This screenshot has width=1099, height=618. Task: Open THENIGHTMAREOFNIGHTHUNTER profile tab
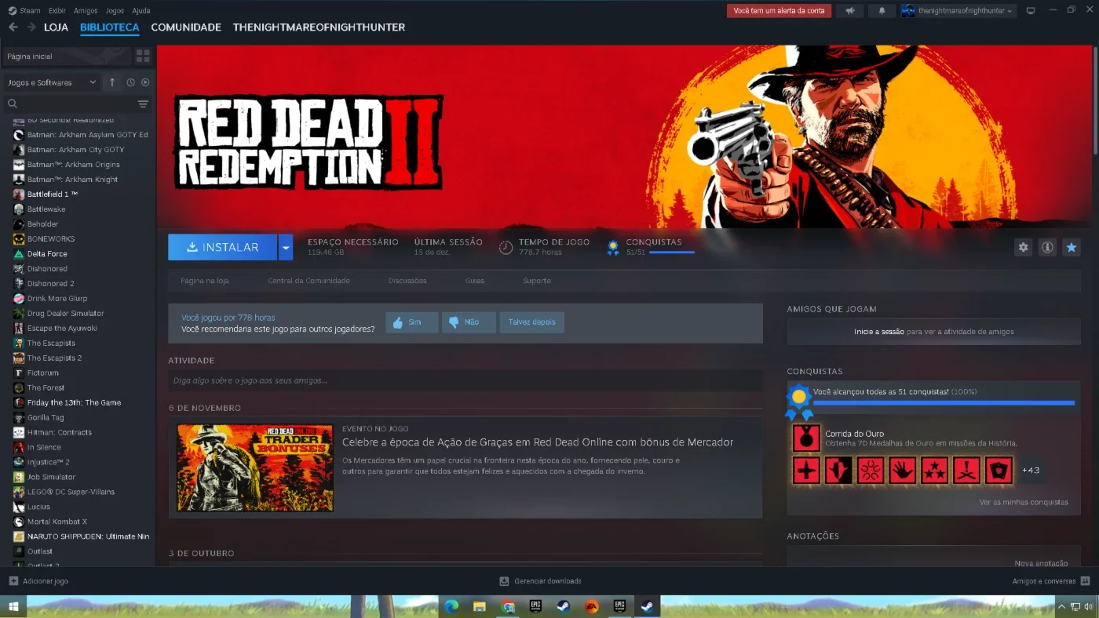point(319,27)
